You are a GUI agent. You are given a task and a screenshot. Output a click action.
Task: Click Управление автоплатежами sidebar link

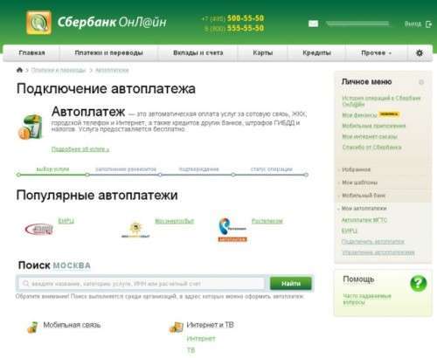pos(378,252)
